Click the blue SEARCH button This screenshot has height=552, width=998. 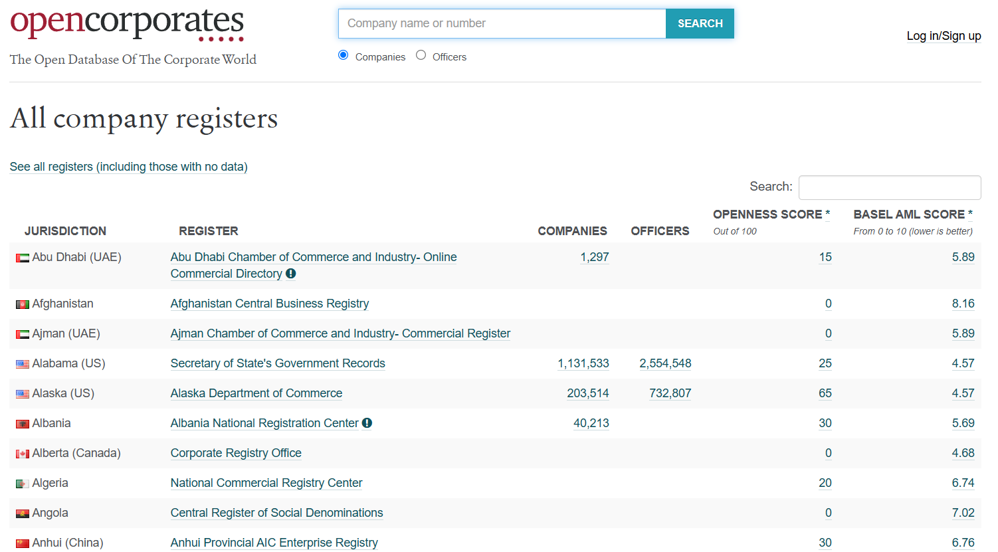[700, 23]
